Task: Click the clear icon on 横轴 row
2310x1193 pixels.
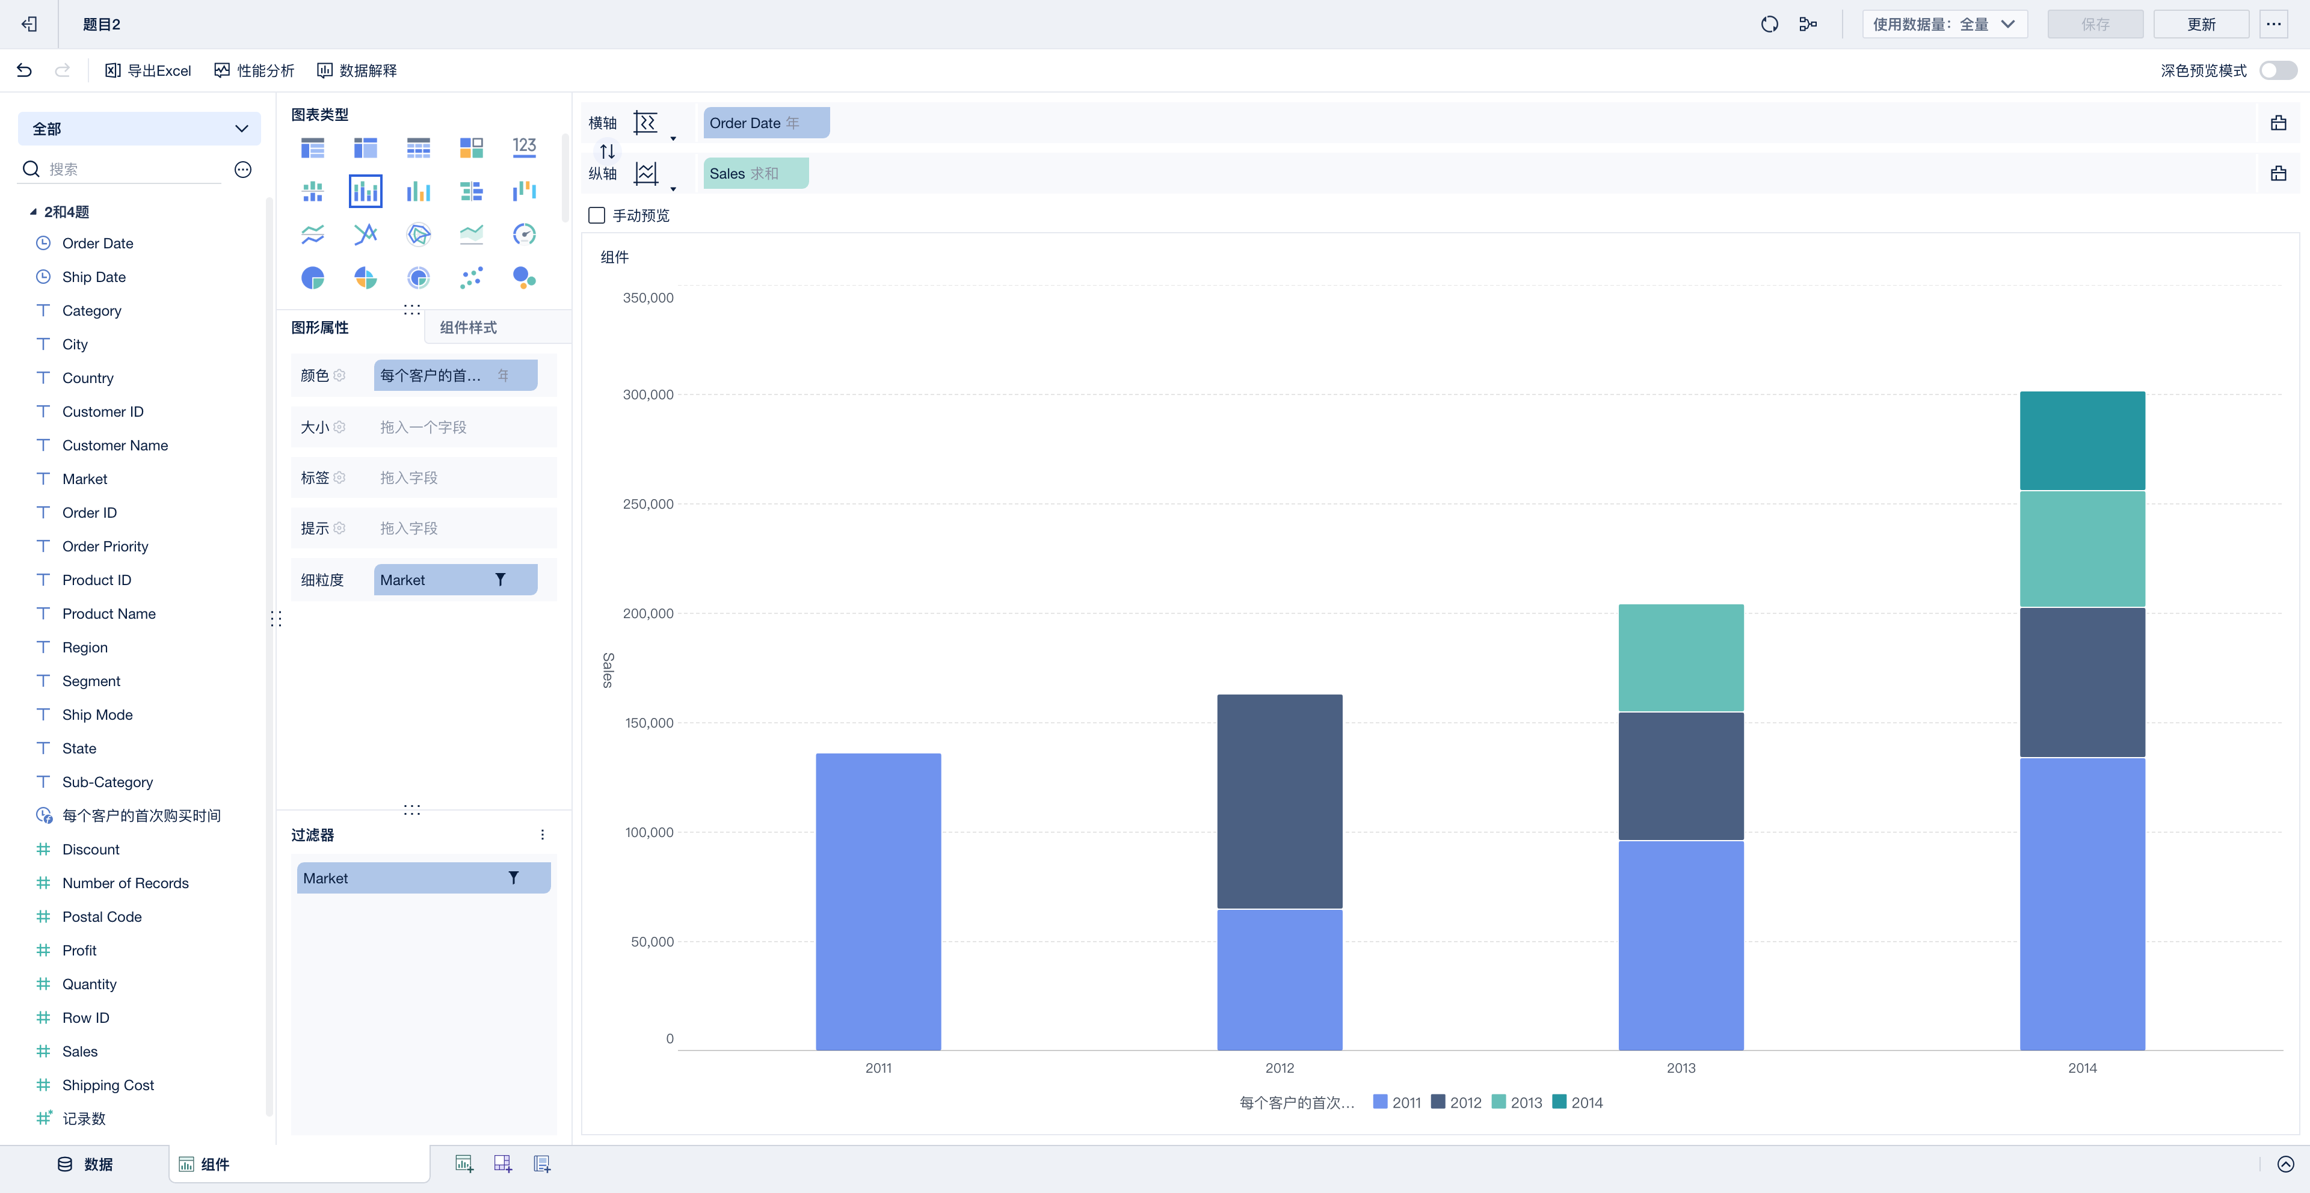Action: (x=2278, y=123)
